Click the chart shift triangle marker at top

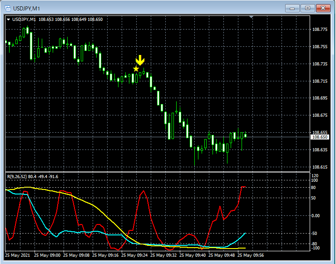(252, 17)
